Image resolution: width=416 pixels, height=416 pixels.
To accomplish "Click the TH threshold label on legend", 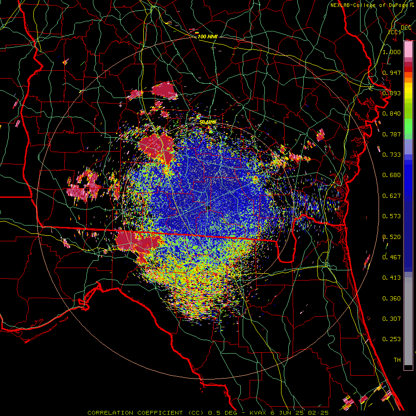I will 397,360.
